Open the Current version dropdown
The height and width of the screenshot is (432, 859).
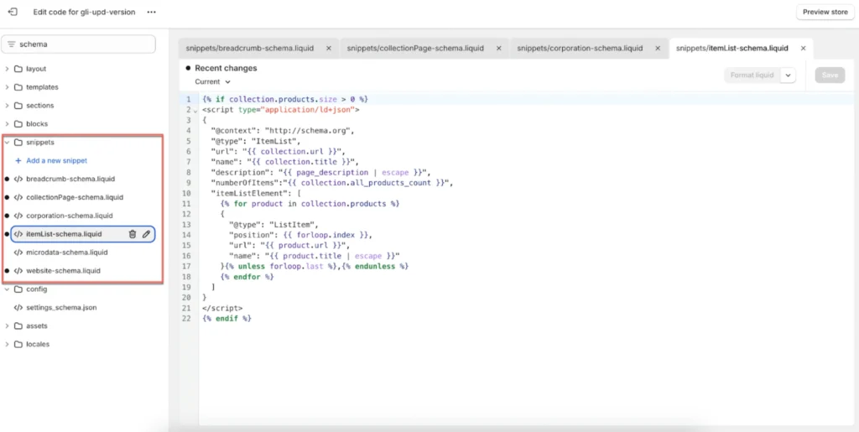[212, 81]
